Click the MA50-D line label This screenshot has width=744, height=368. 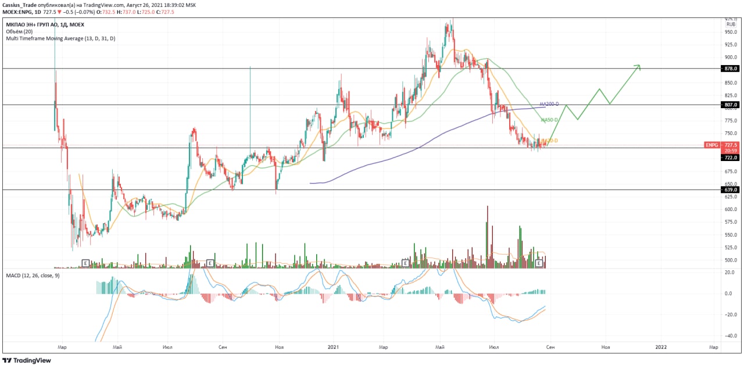coord(549,120)
